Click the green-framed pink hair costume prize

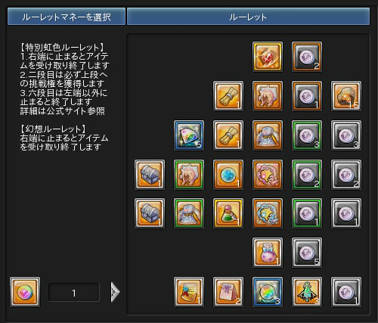click(189, 175)
